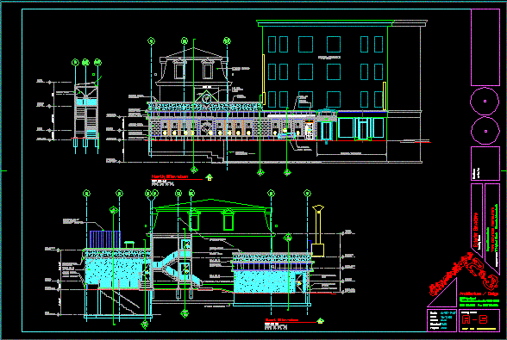Image resolution: width=507 pixels, height=340 pixels.
Task: Select the clock emblem on the north facade
Action: 206,98
